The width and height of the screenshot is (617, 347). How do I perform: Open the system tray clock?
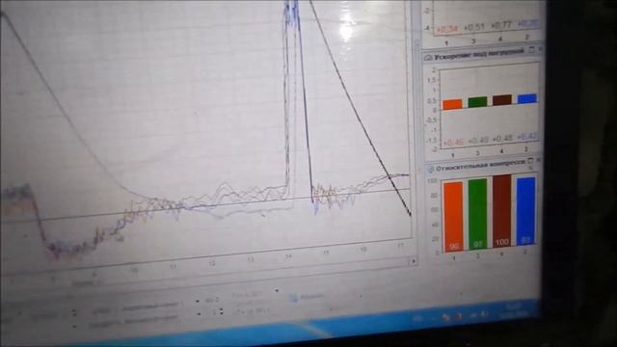514,310
